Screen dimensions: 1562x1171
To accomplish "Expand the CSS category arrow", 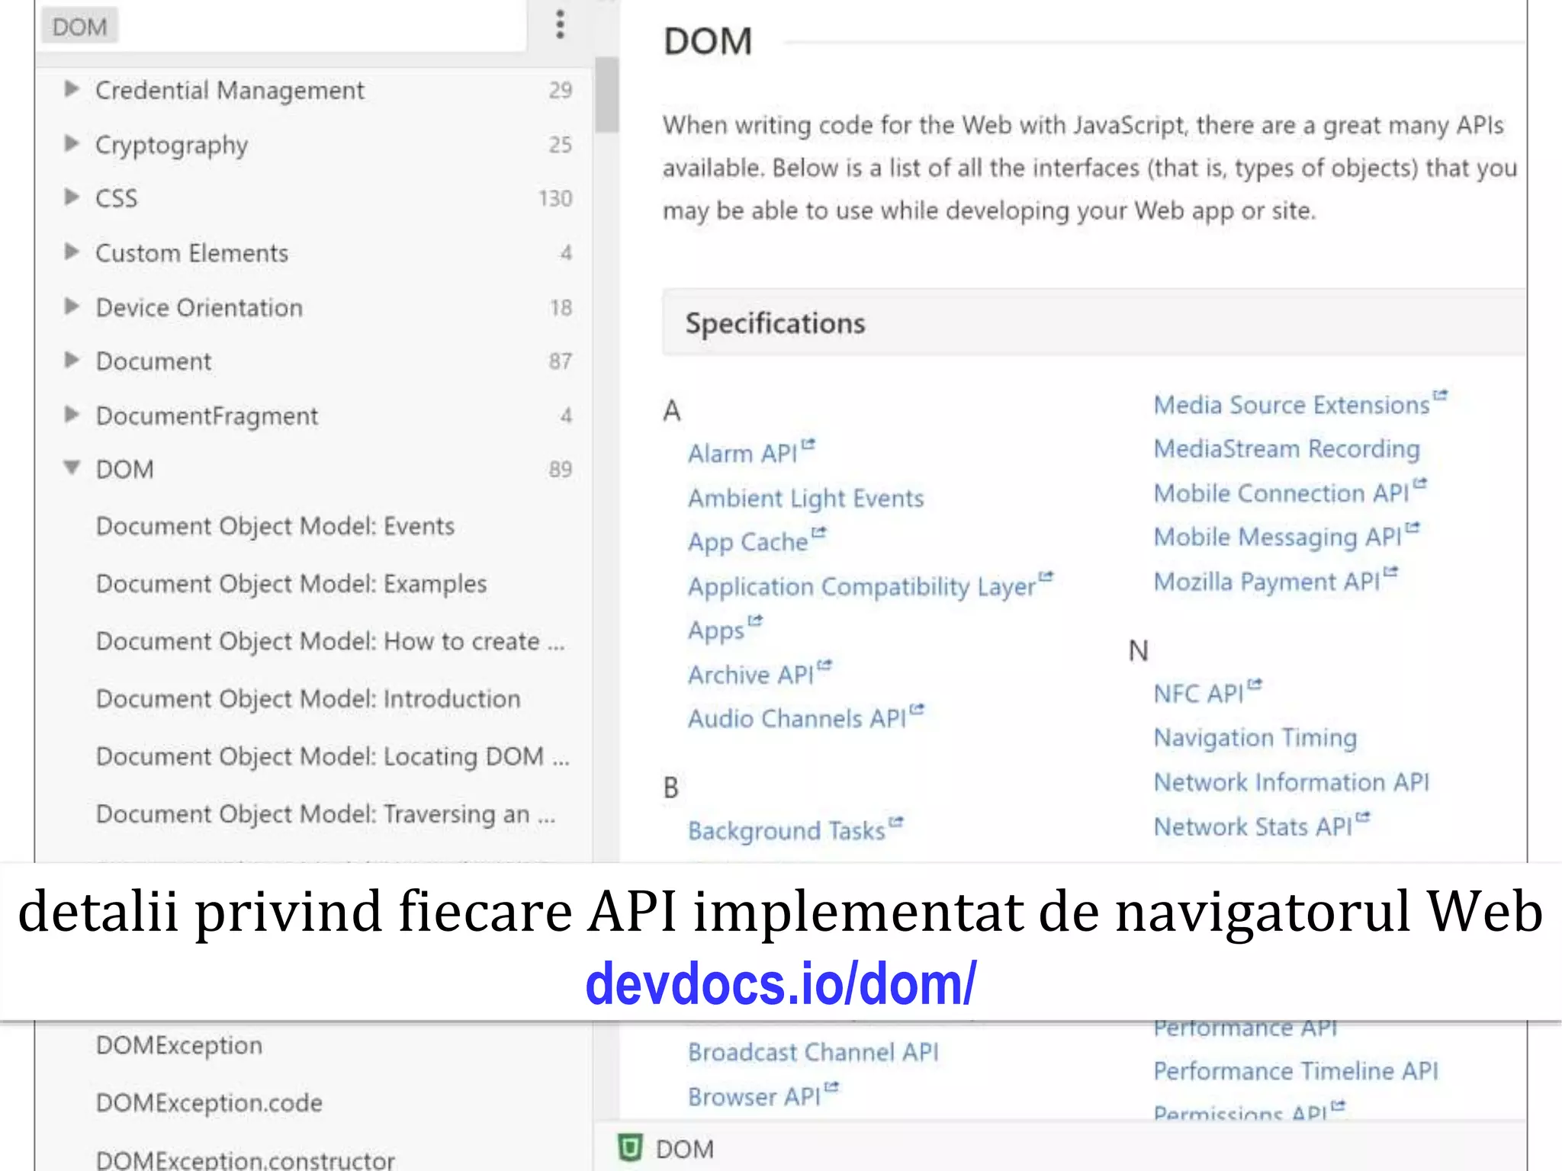I will tap(72, 197).
